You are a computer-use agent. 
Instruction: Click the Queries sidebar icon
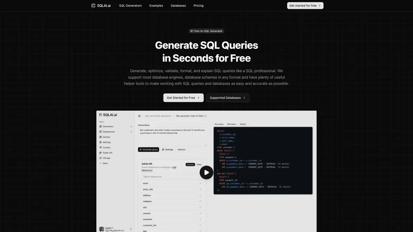(x=100, y=137)
